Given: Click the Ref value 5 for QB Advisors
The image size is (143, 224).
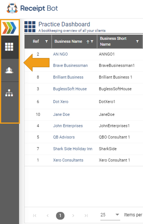Looking at the screenshot, I should [38, 137].
